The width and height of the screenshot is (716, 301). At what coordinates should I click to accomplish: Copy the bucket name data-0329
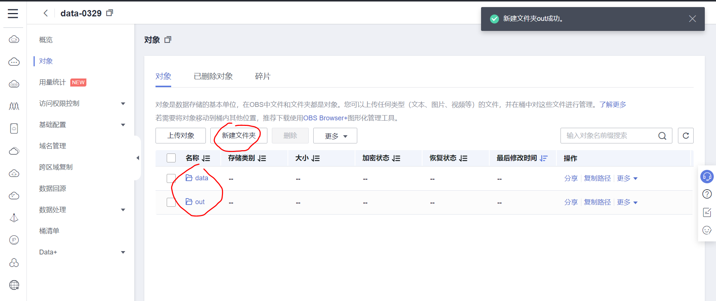click(110, 13)
